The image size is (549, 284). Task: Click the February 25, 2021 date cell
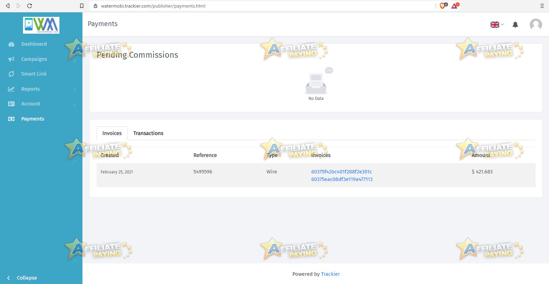click(117, 172)
